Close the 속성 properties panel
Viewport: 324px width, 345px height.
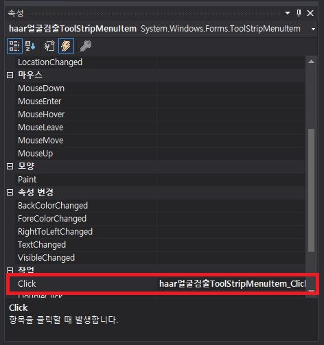[x=310, y=13]
